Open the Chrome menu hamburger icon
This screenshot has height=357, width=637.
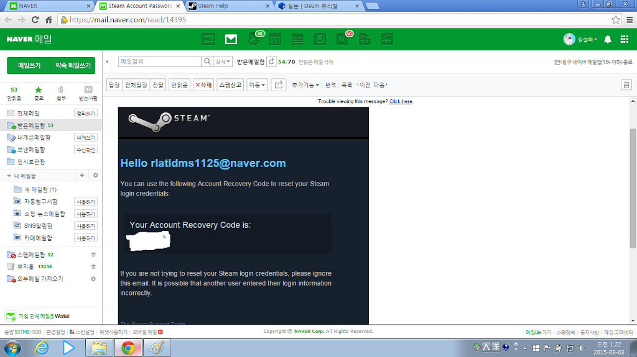(630, 19)
